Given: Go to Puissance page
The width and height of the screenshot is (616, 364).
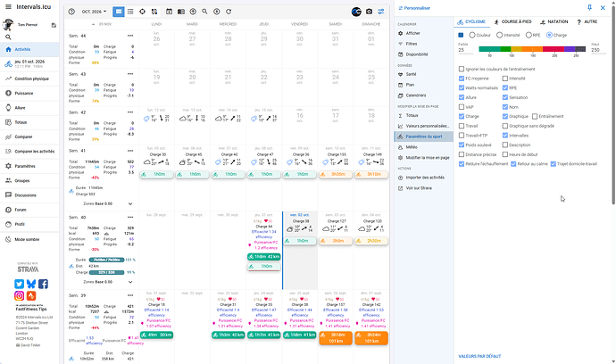Looking at the screenshot, I should [29, 93].
